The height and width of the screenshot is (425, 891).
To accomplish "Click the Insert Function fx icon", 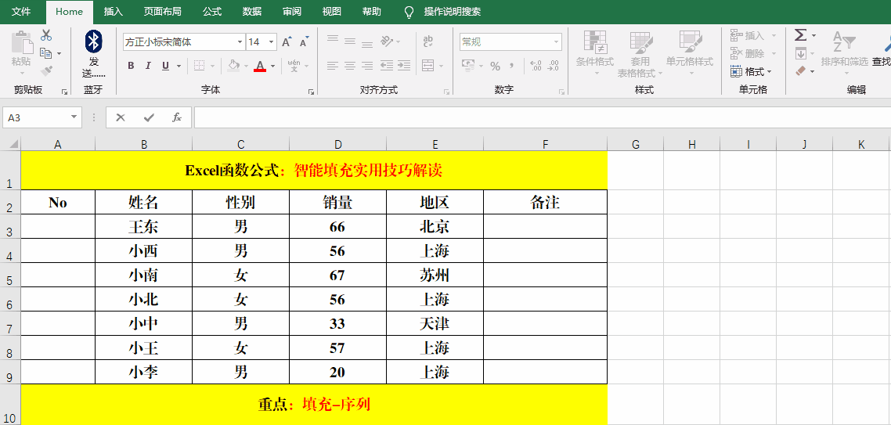I will click(177, 117).
